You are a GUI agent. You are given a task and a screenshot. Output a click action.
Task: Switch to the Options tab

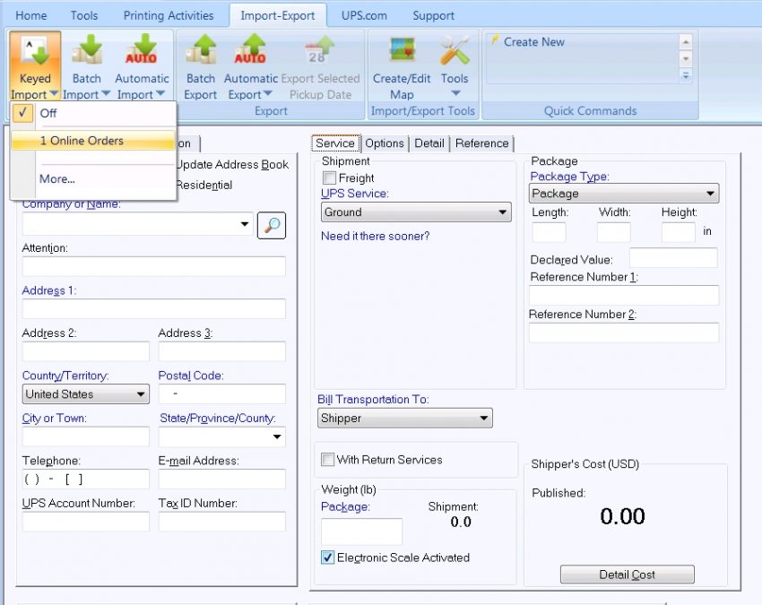[x=385, y=143]
